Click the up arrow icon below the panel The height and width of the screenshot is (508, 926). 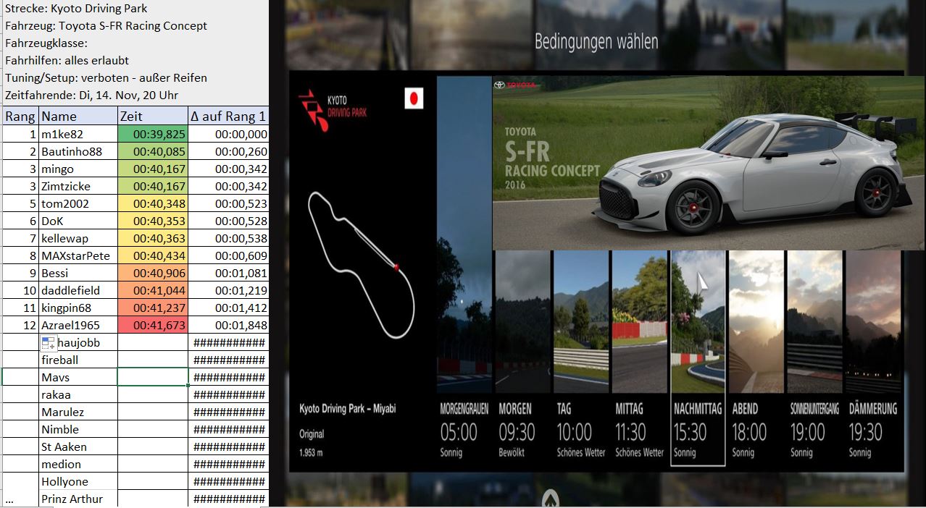551,499
